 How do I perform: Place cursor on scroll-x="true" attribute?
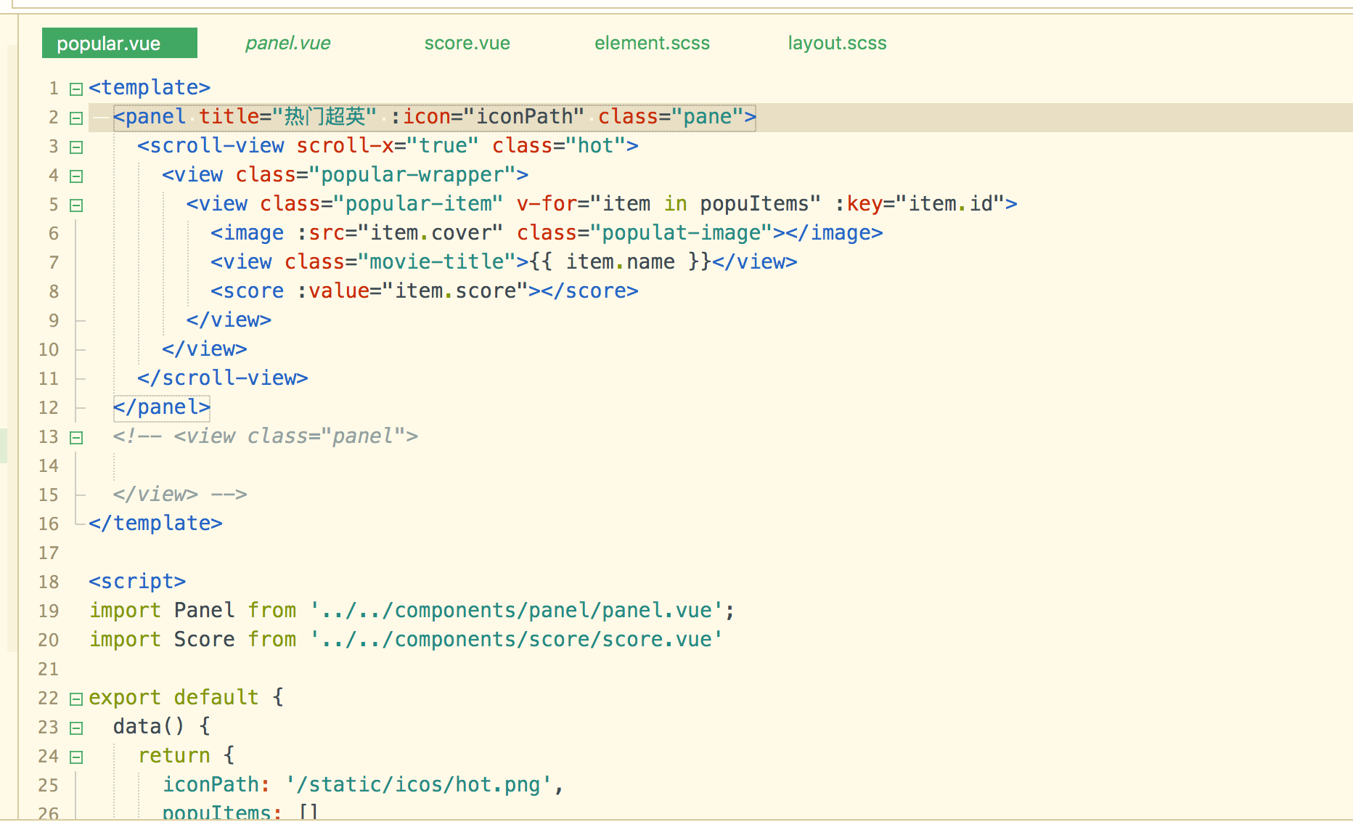coord(388,145)
